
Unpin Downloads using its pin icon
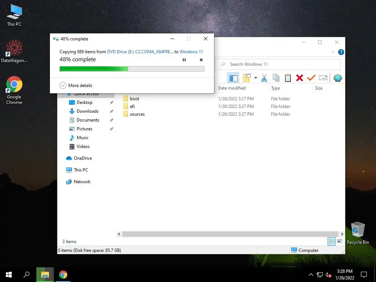coord(112,112)
